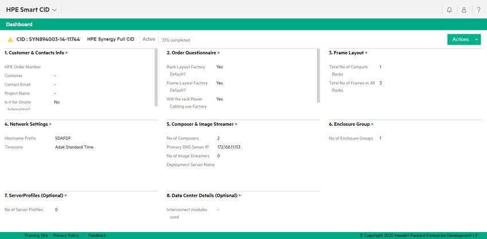Click the Customer & Contacts Info scrollbar
Image resolution: width=487 pixels, height=239 pixels.
point(156,78)
